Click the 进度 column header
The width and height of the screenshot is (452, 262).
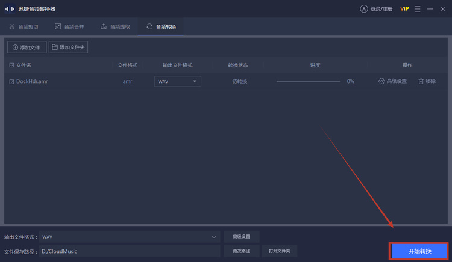coord(315,65)
